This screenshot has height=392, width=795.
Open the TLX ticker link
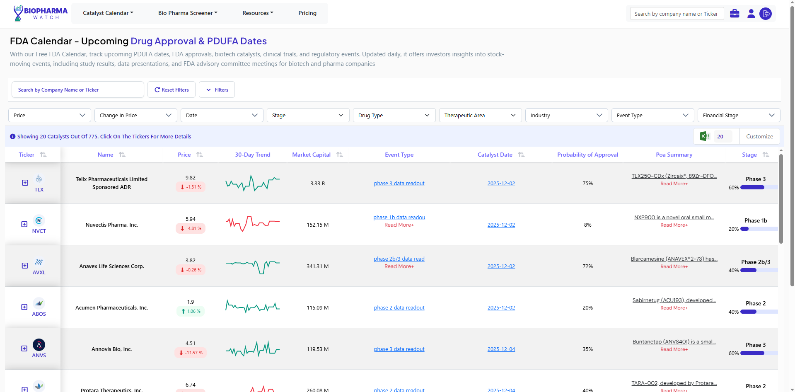click(39, 189)
